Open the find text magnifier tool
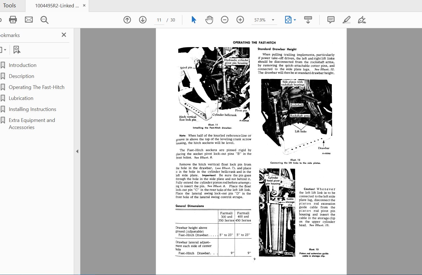 (44, 20)
